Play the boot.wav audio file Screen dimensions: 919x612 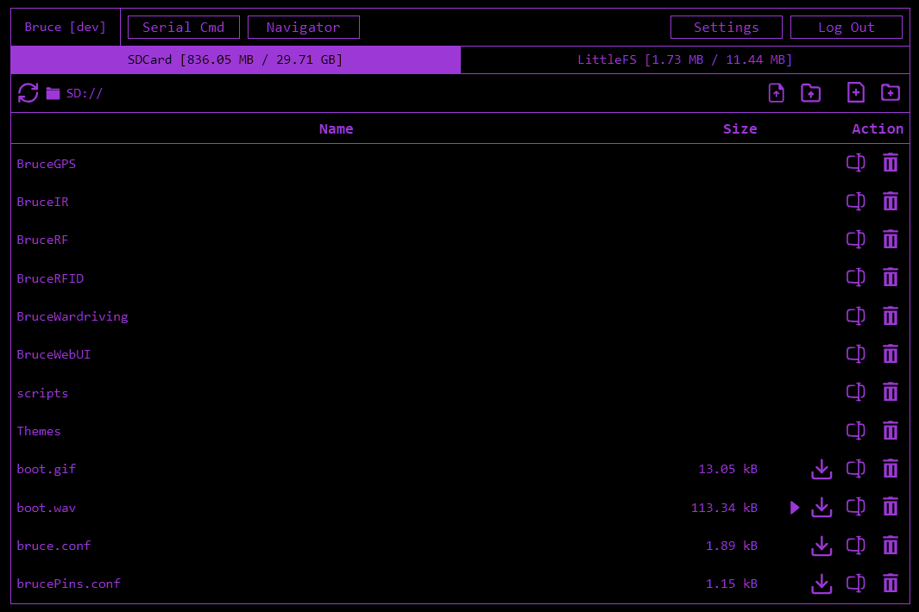click(x=795, y=508)
